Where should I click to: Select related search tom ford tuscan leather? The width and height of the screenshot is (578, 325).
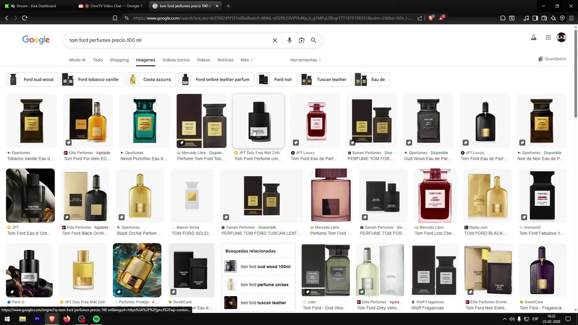coord(258,302)
